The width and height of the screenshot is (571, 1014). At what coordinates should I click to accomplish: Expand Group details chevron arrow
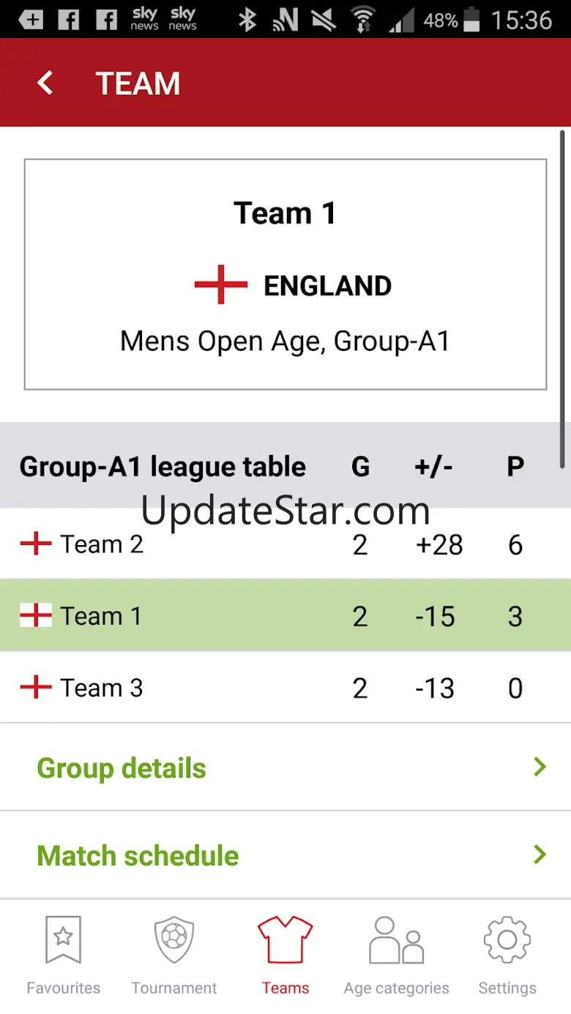point(540,767)
